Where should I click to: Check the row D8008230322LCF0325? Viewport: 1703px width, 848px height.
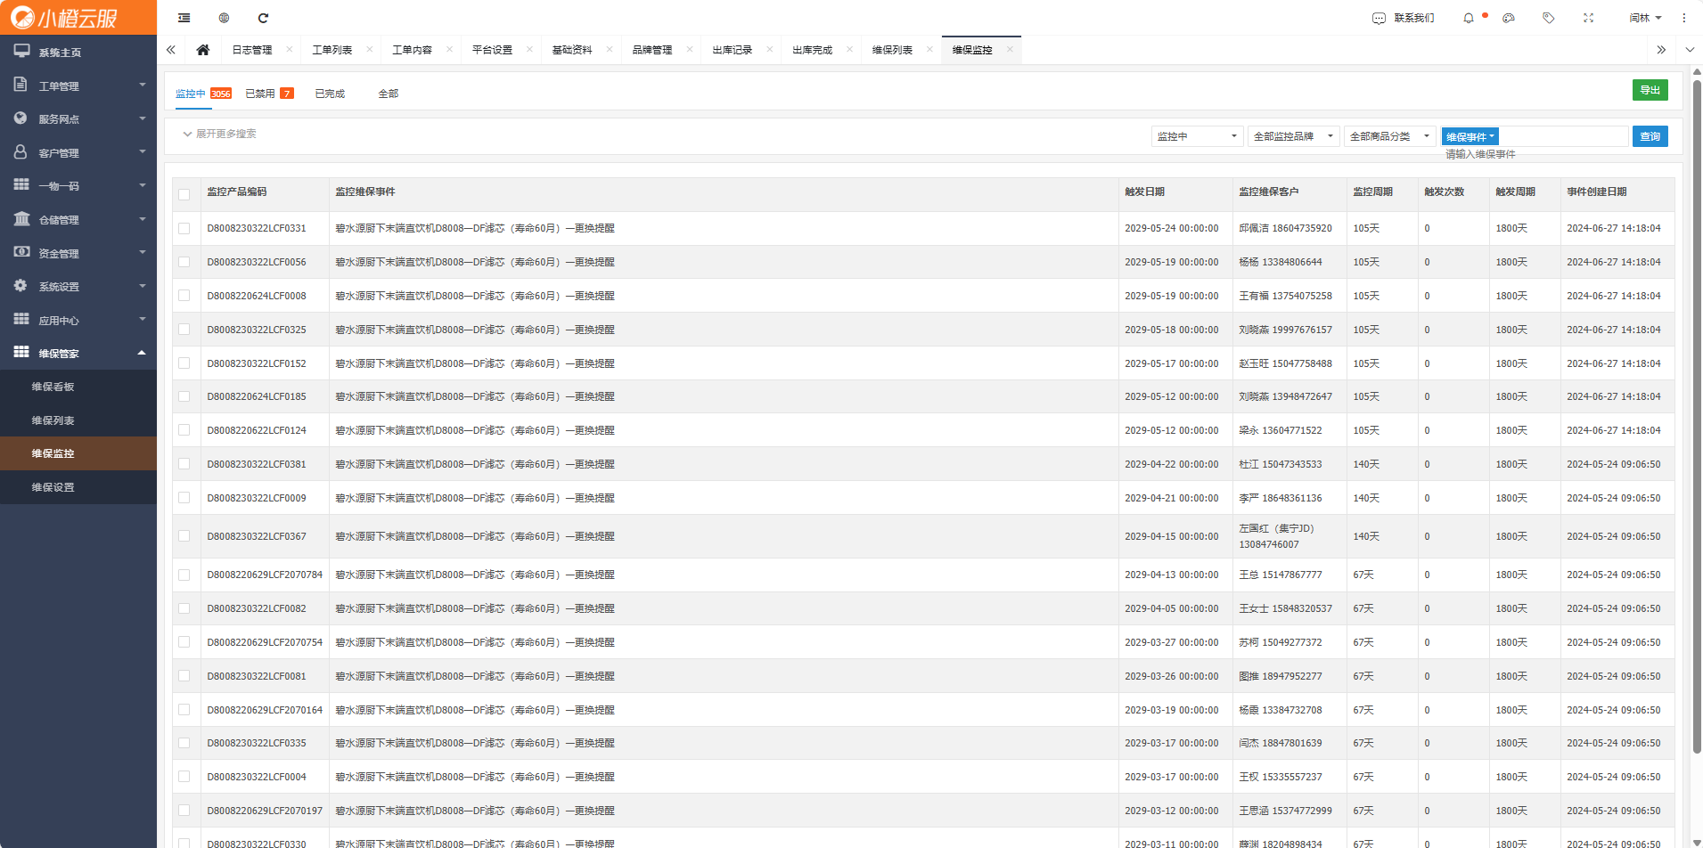[184, 330]
